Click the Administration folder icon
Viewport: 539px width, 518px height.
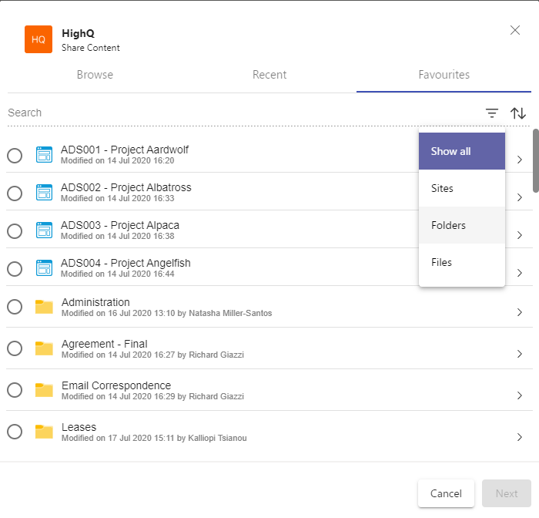(44, 308)
